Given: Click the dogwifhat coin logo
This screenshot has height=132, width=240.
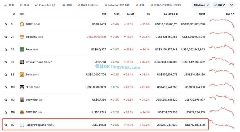Looking at the screenshot, I should pyautogui.click(x=22, y=100).
